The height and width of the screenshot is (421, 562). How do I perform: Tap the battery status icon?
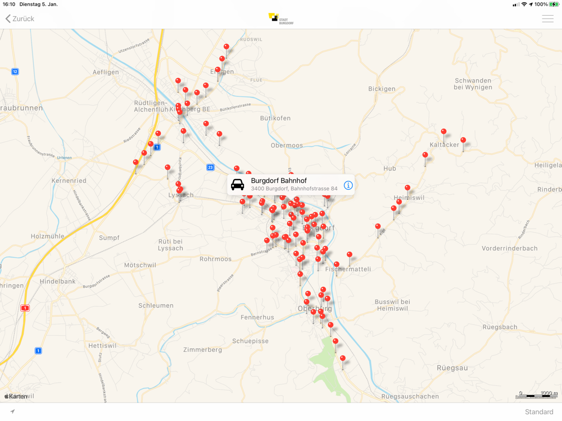[554, 4]
